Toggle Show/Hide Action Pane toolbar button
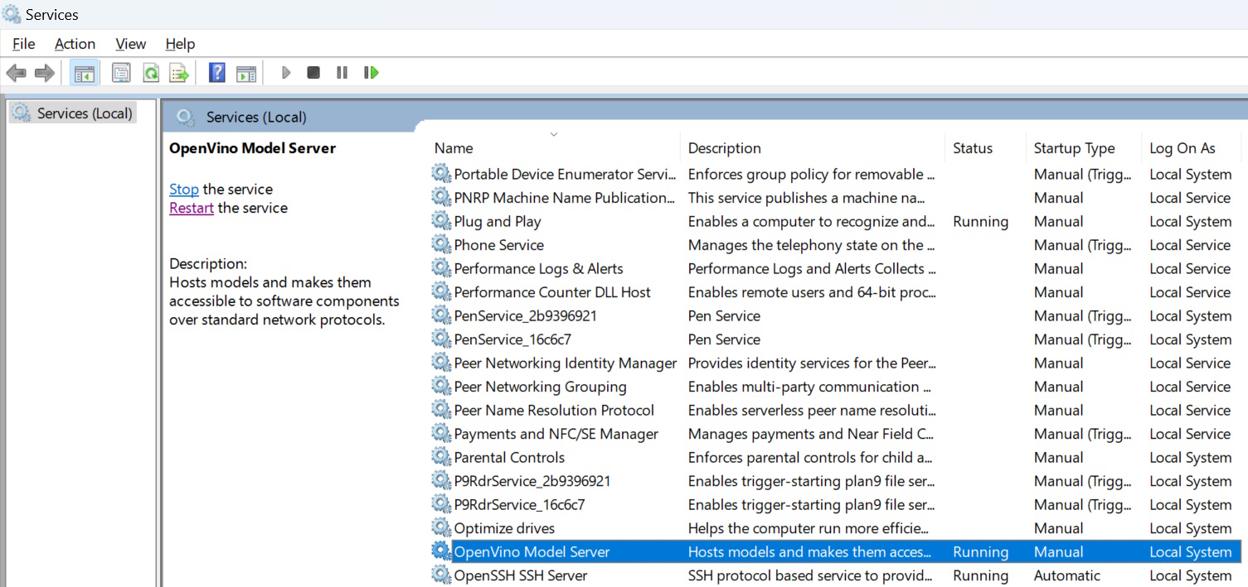This screenshot has height=587, width=1248. [246, 73]
